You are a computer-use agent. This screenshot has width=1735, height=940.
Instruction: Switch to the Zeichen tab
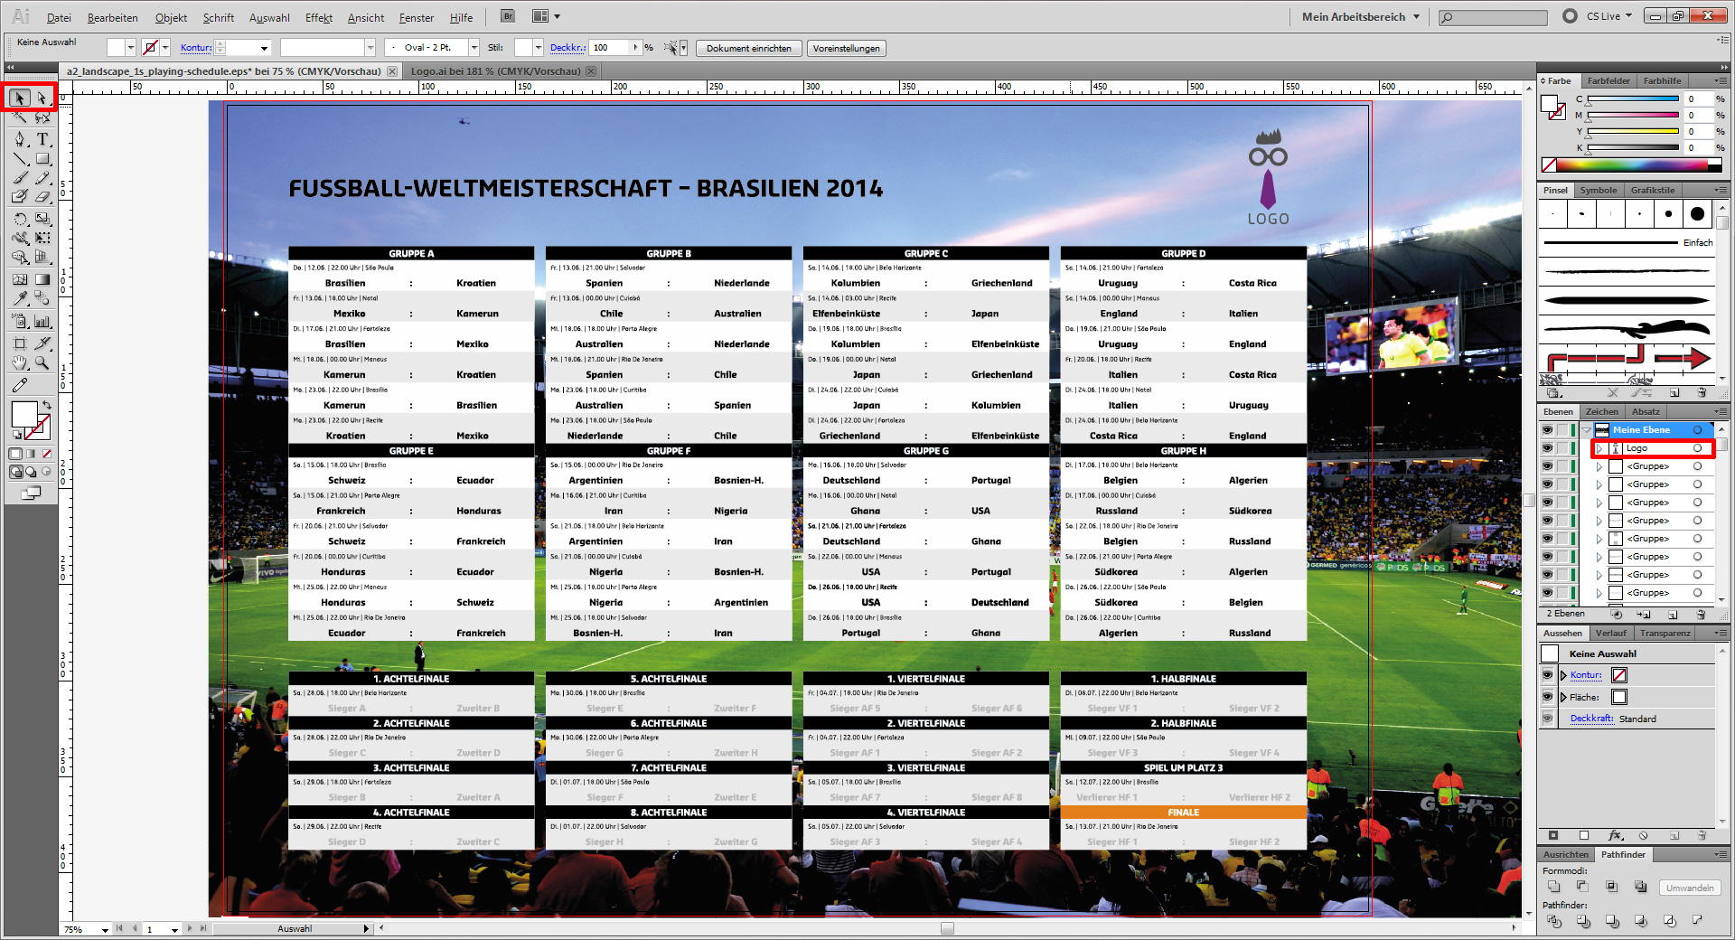click(1600, 411)
